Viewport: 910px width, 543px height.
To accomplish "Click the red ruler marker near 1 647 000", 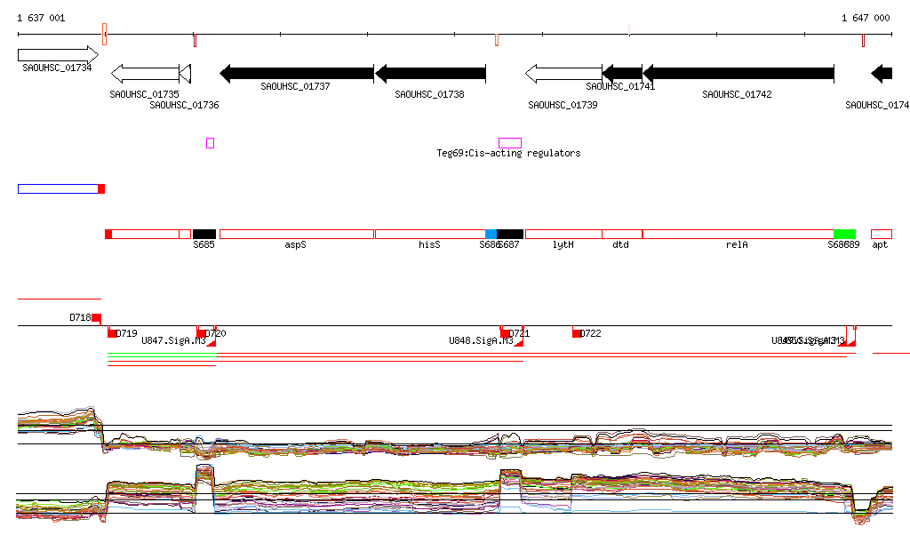I will point(864,40).
